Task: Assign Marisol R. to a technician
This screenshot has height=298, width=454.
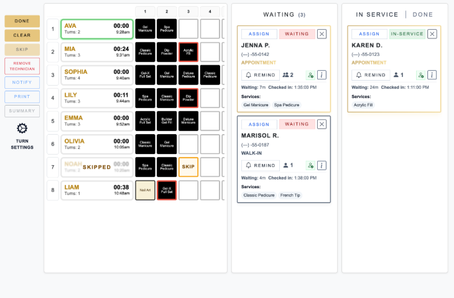Action: tap(259, 124)
